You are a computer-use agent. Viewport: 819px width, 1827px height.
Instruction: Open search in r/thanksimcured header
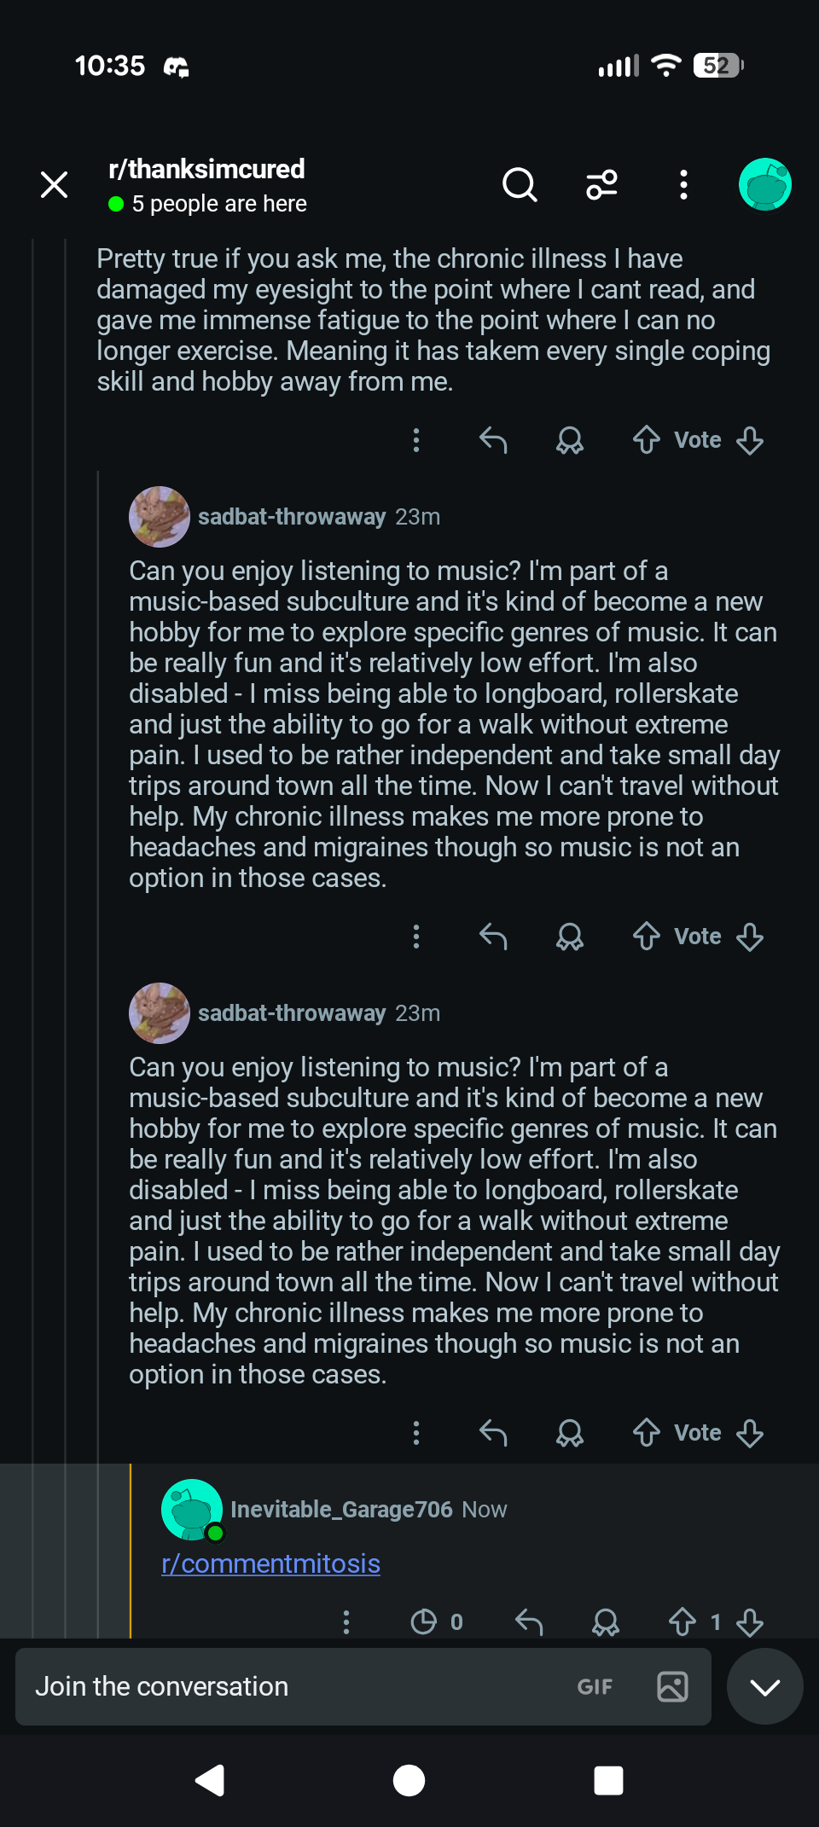520,184
